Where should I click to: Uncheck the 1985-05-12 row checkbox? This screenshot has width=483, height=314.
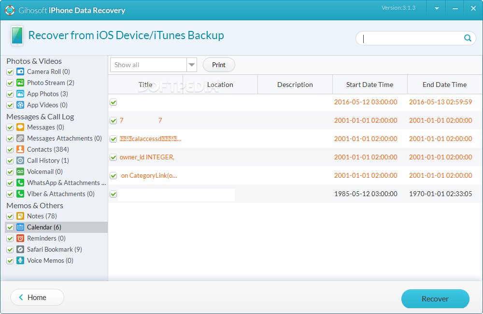point(114,194)
